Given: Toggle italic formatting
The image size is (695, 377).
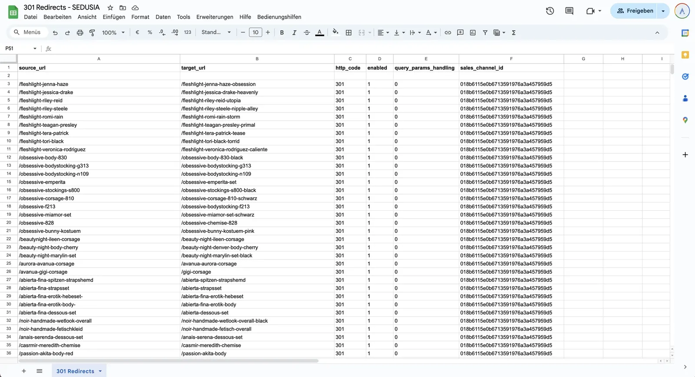Looking at the screenshot, I should (294, 32).
